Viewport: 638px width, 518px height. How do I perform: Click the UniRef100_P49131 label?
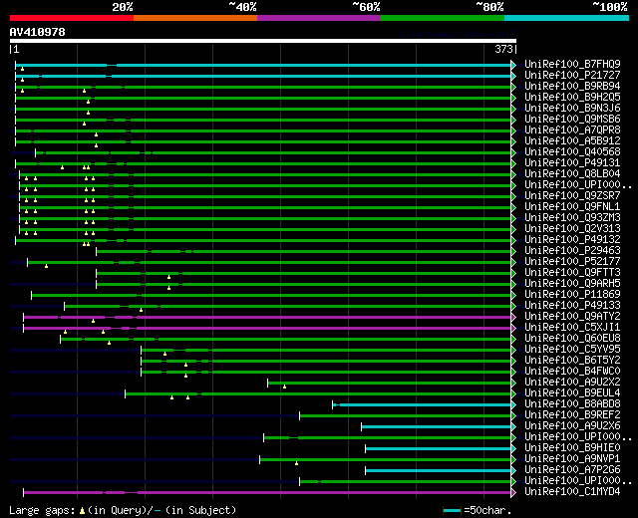click(572, 163)
